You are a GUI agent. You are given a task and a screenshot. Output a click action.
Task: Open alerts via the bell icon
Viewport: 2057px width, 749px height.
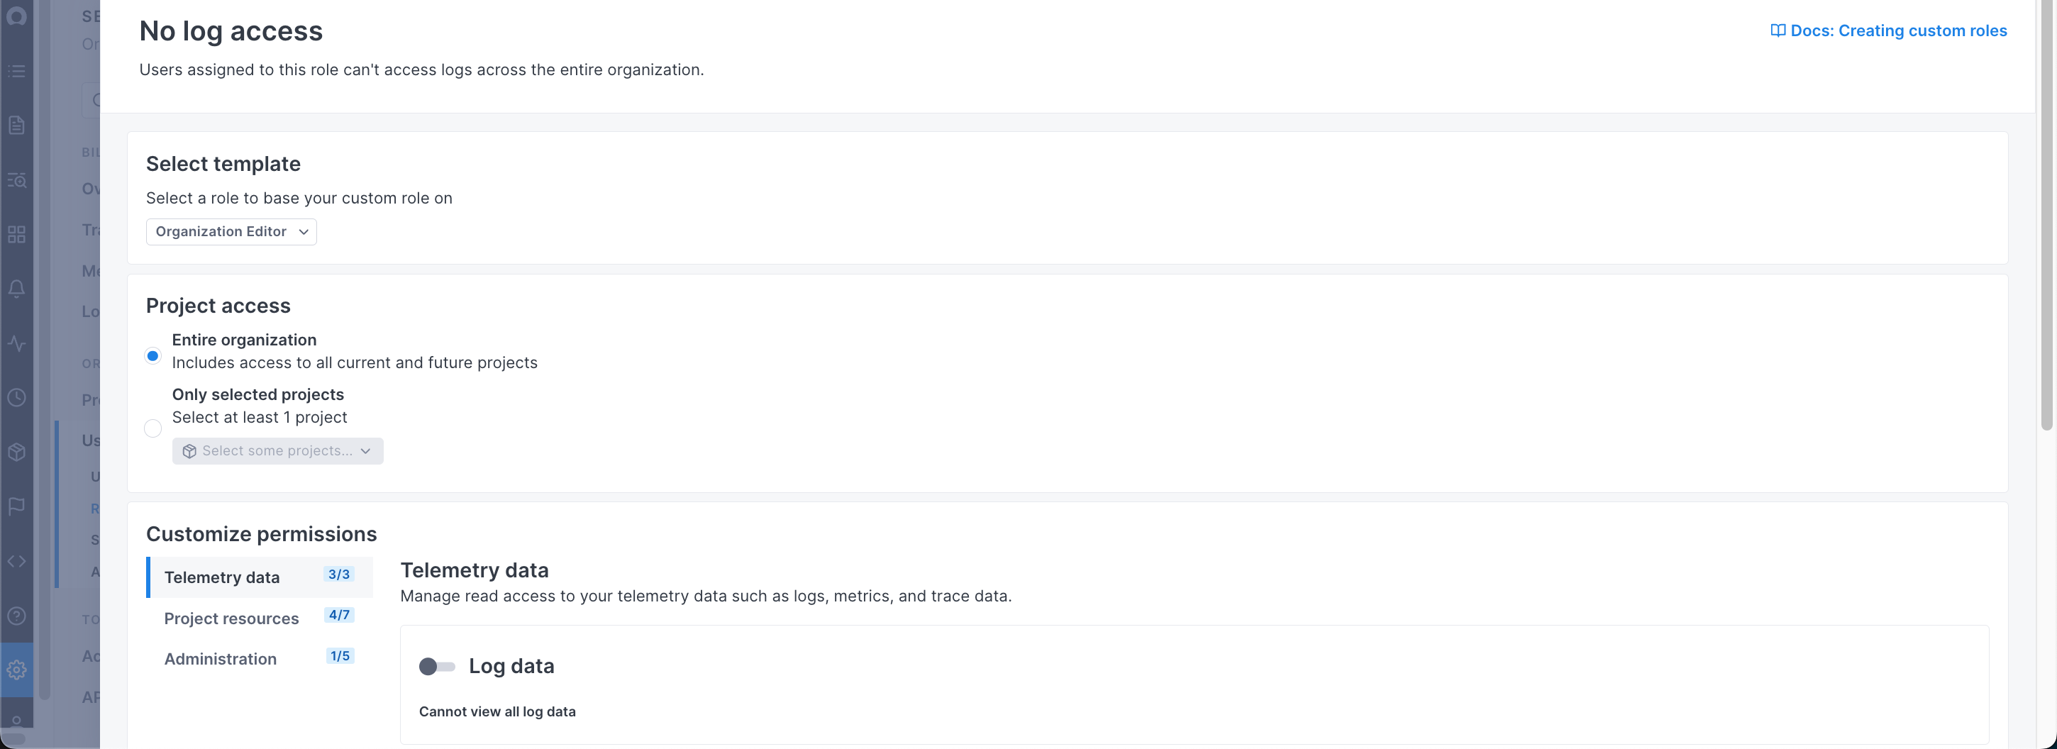coord(16,288)
